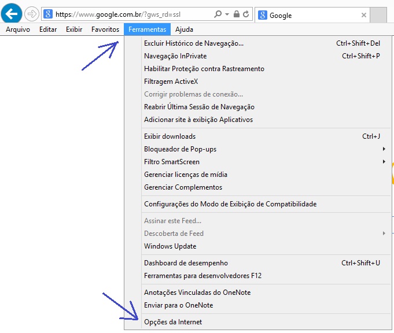394x333 pixels.
Task: Open the Ajuda menu
Action: [x=183, y=29]
